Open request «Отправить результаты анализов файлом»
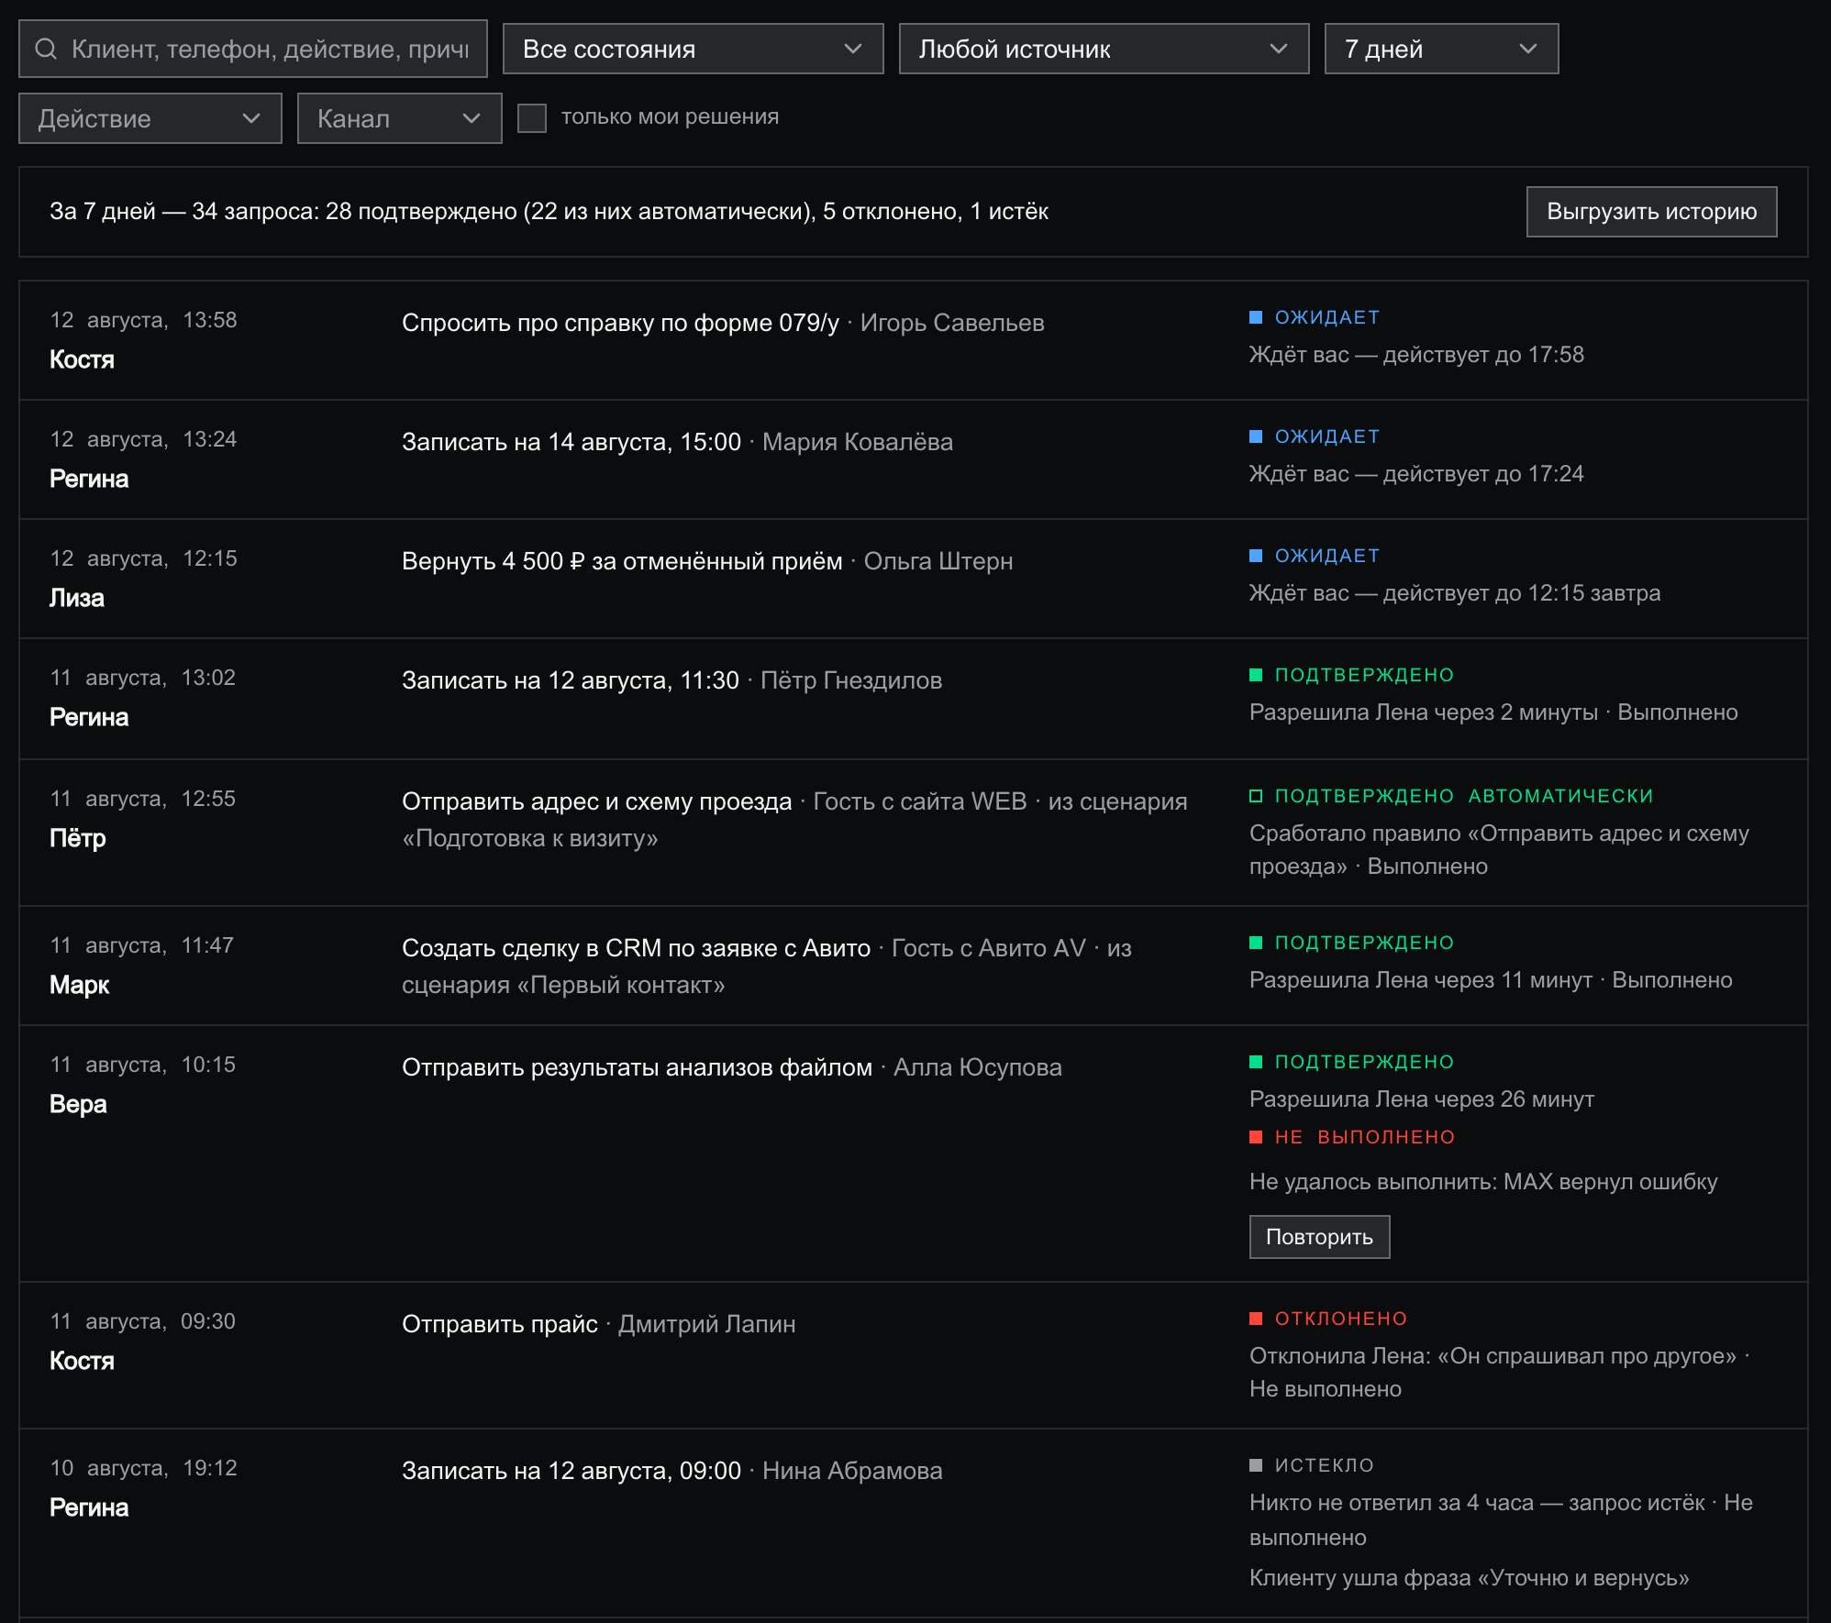The image size is (1831, 1623). (637, 1067)
